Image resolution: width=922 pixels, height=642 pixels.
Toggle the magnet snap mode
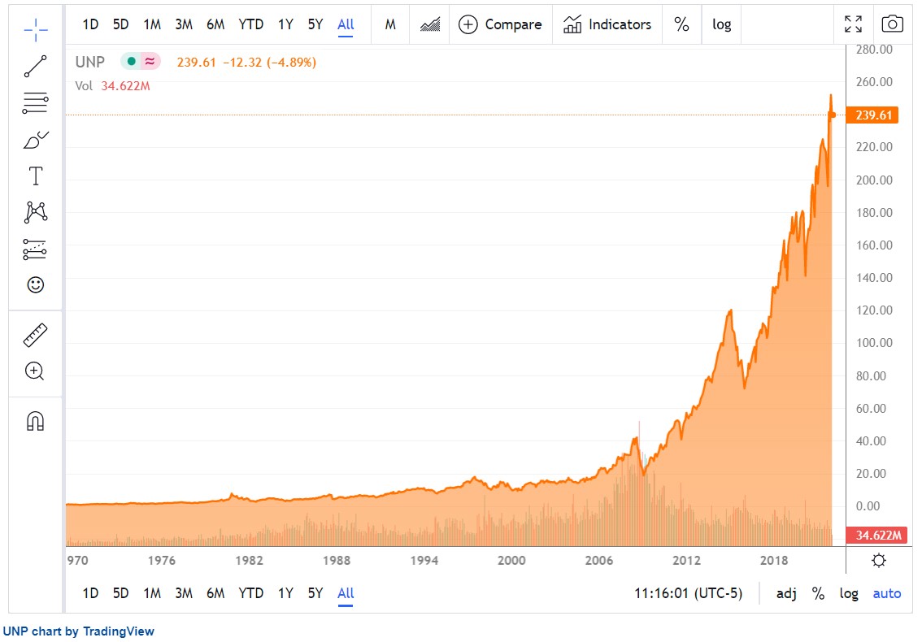35,421
